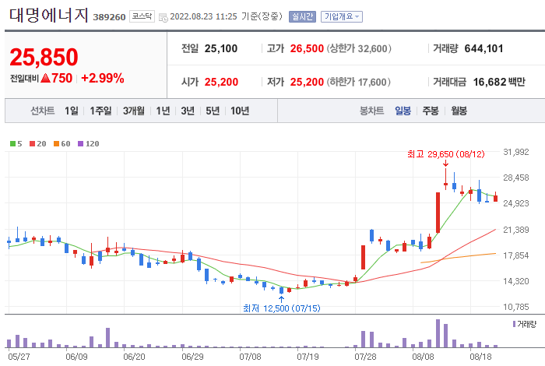Click the 07/08 date axis label
Viewport: 545px width, 366px height.
[x=250, y=357]
